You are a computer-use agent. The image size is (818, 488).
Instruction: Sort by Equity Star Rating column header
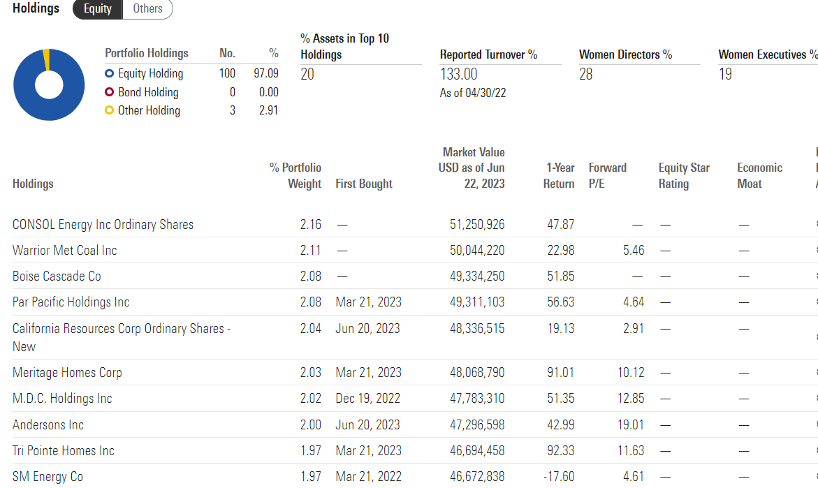[x=684, y=176]
